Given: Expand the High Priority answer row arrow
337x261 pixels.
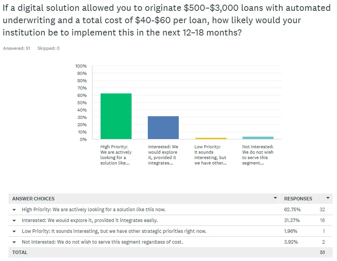Looking at the screenshot, I should pos(14,210).
